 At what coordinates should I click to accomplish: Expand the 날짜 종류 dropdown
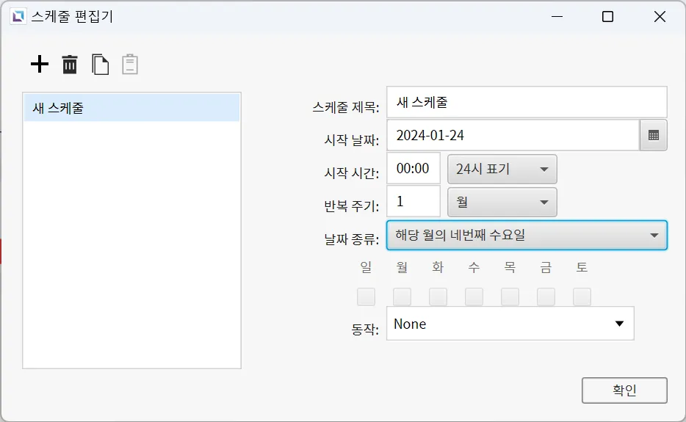[526, 236]
